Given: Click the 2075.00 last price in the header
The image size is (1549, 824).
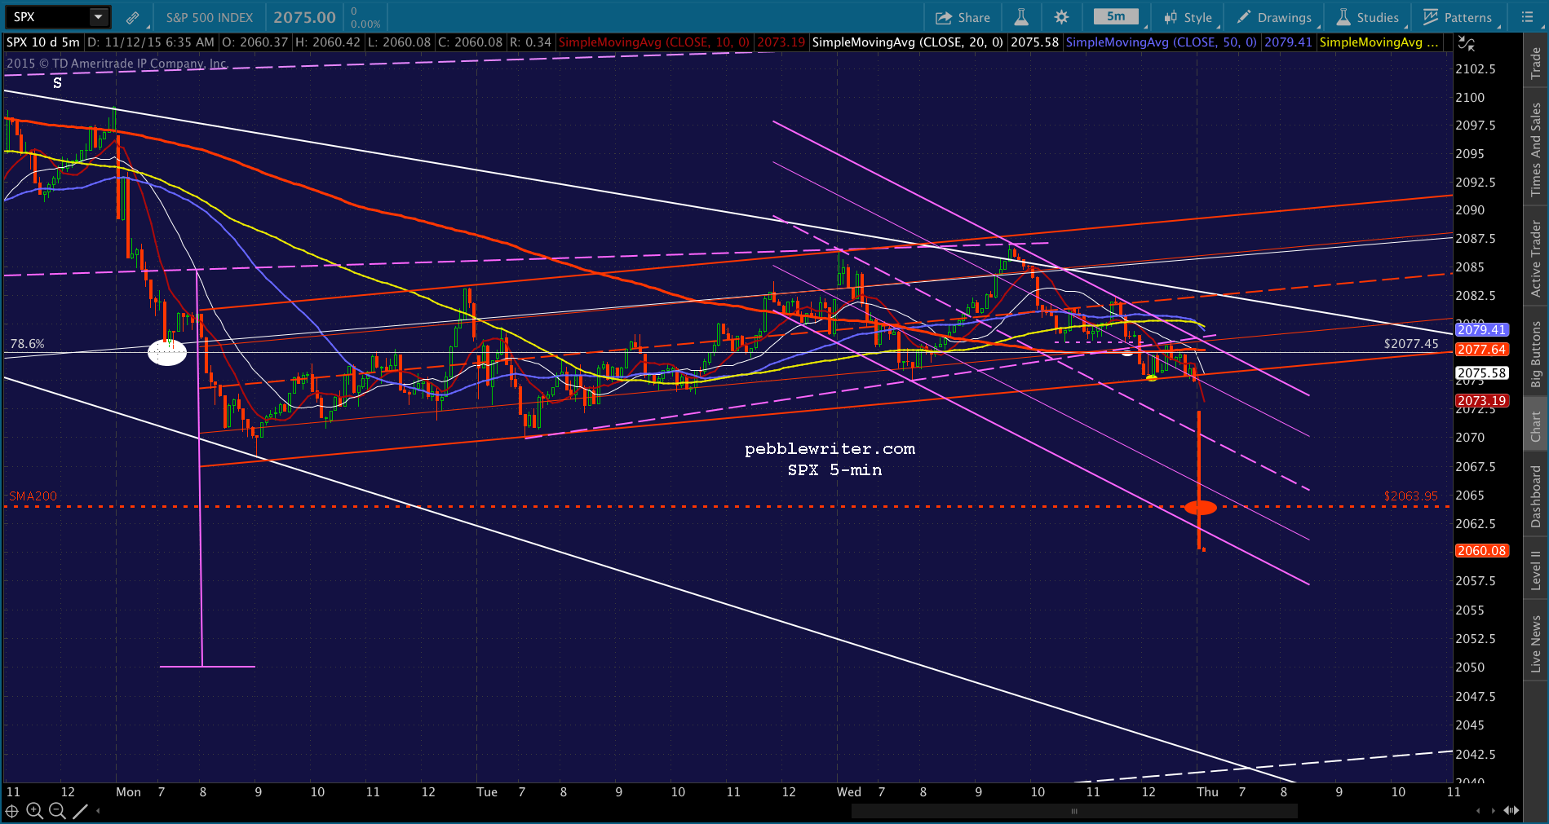Looking at the screenshot, I should (x=304, y=17).
